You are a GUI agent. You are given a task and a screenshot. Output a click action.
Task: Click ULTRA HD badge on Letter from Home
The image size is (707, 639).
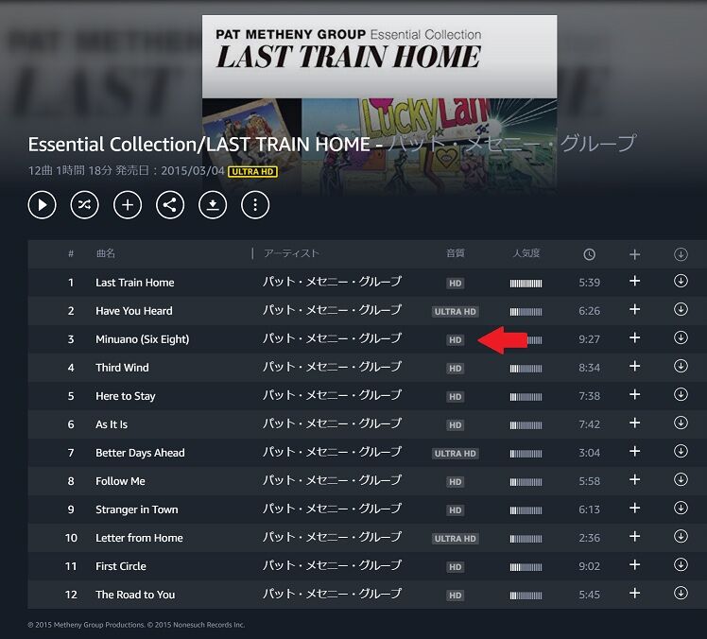[455, 539]
